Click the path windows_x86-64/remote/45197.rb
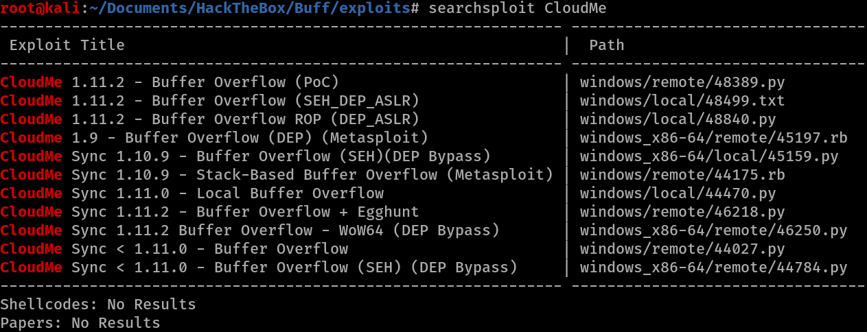This screenshot has height=332, width=867. 713,138
